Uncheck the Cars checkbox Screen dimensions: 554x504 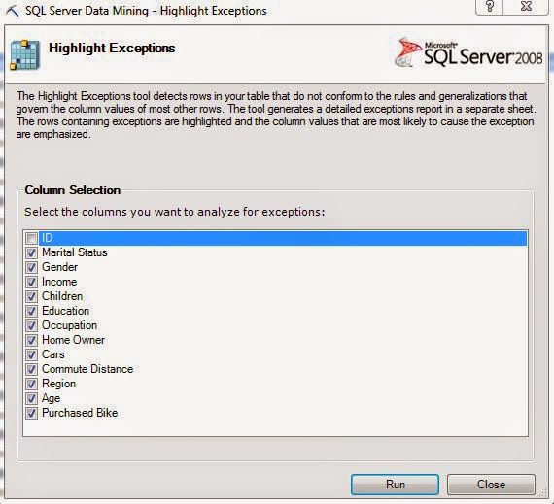[x=31, y=354]
